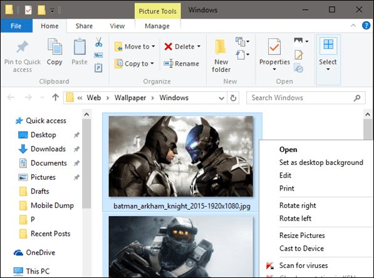Click Pin to Quick access icon
Screen dimensions: 374x278
(x=22, y=47)
